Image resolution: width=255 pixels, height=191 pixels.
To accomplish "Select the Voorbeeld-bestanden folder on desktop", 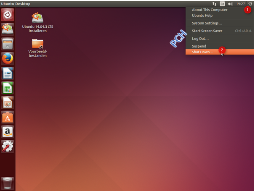I will (37, 48).
